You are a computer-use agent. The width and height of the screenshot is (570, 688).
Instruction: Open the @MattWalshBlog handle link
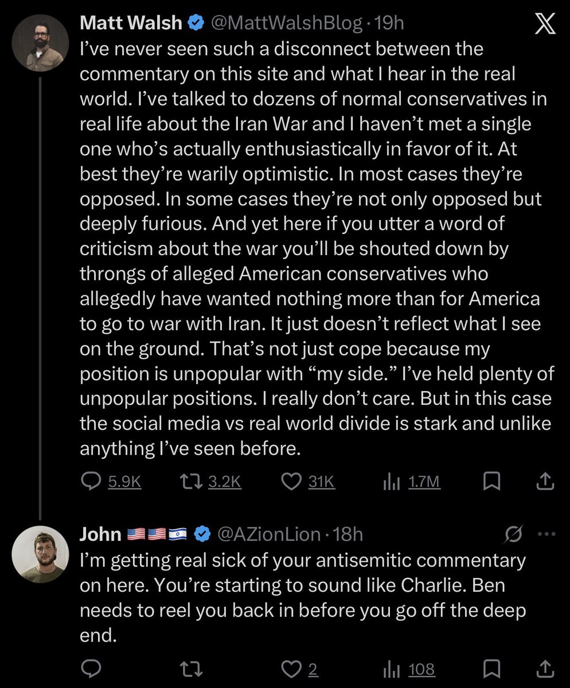point(287,23)
